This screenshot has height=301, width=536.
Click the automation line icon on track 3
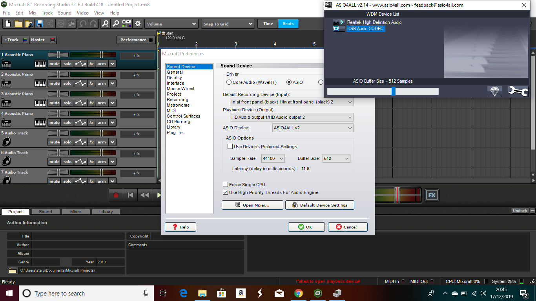pos(80,103)
